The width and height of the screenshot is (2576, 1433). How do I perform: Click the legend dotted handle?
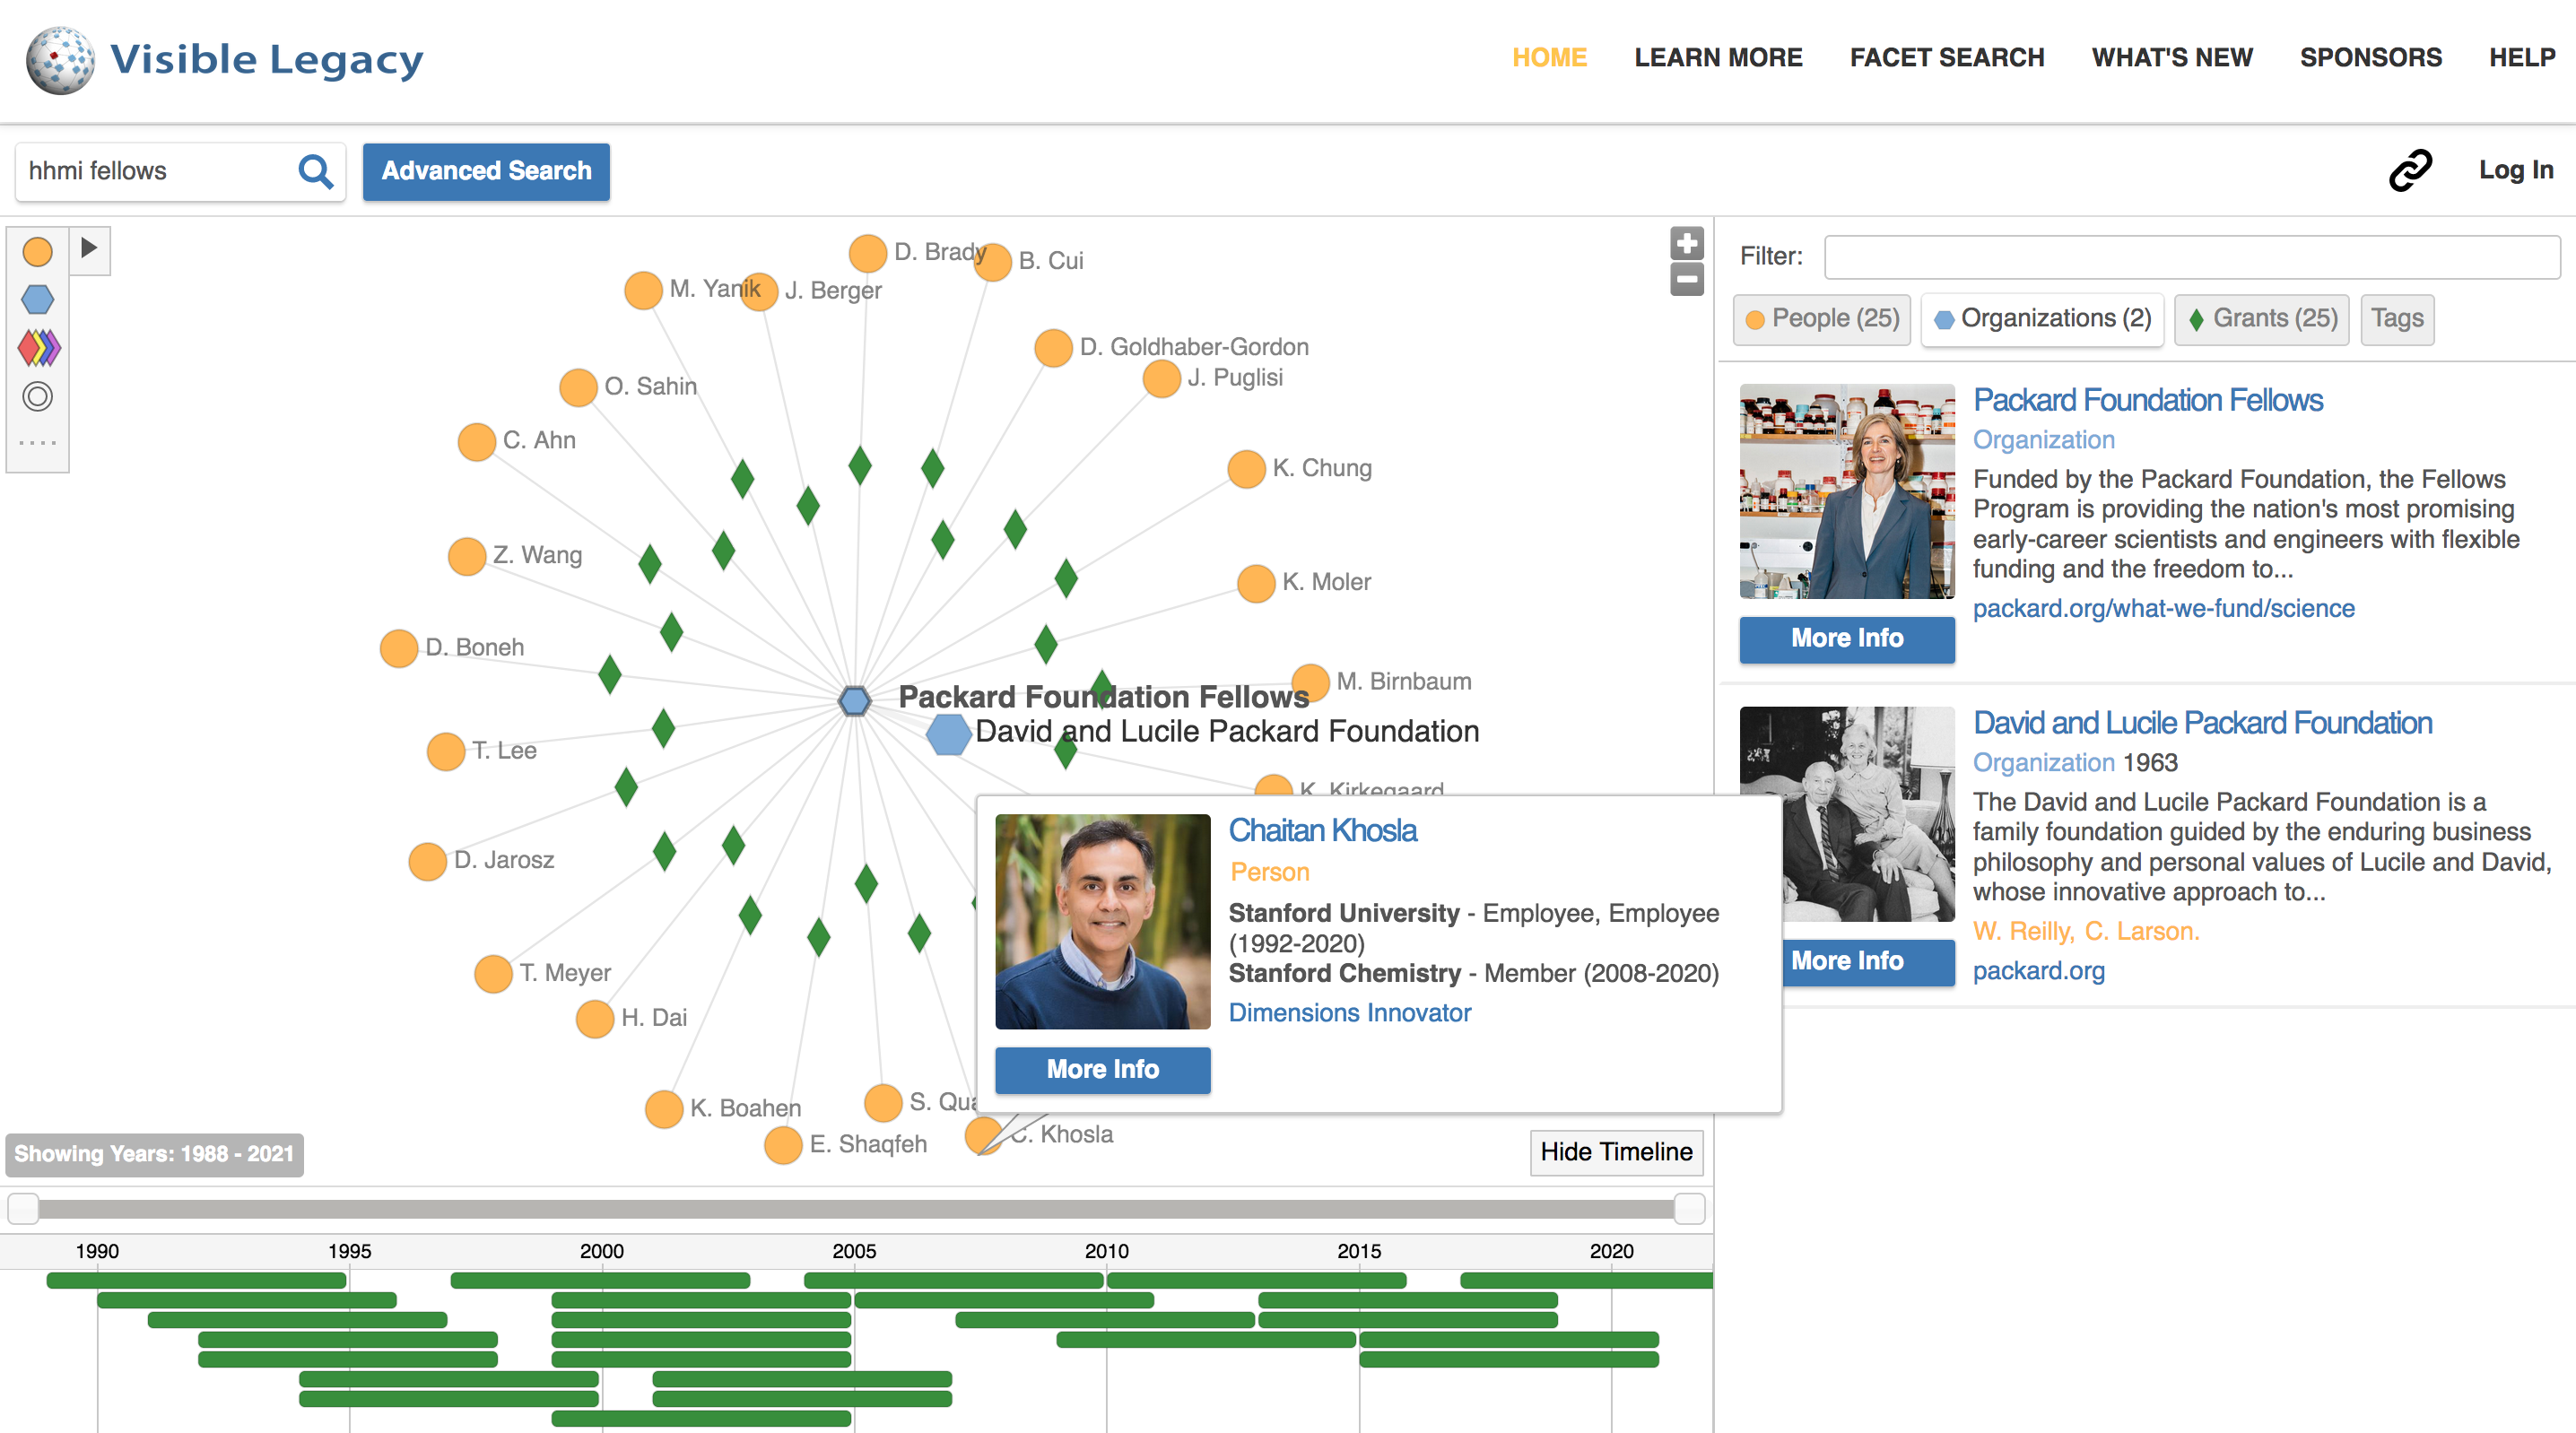click(x=37, y=442)
